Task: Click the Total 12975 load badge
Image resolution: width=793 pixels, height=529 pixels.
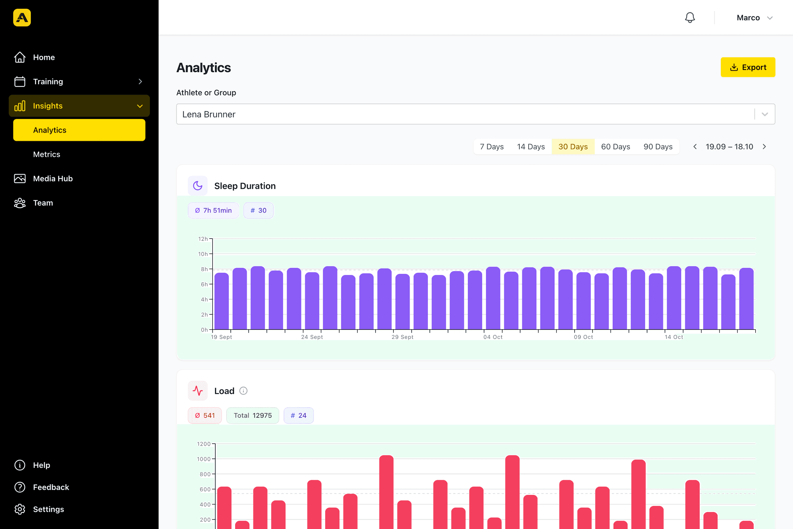Action: pos(253,416)
